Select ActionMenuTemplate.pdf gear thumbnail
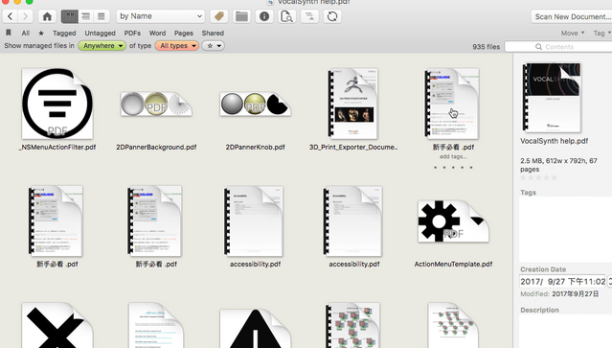612x348 pixels. [x=453, y=221]
